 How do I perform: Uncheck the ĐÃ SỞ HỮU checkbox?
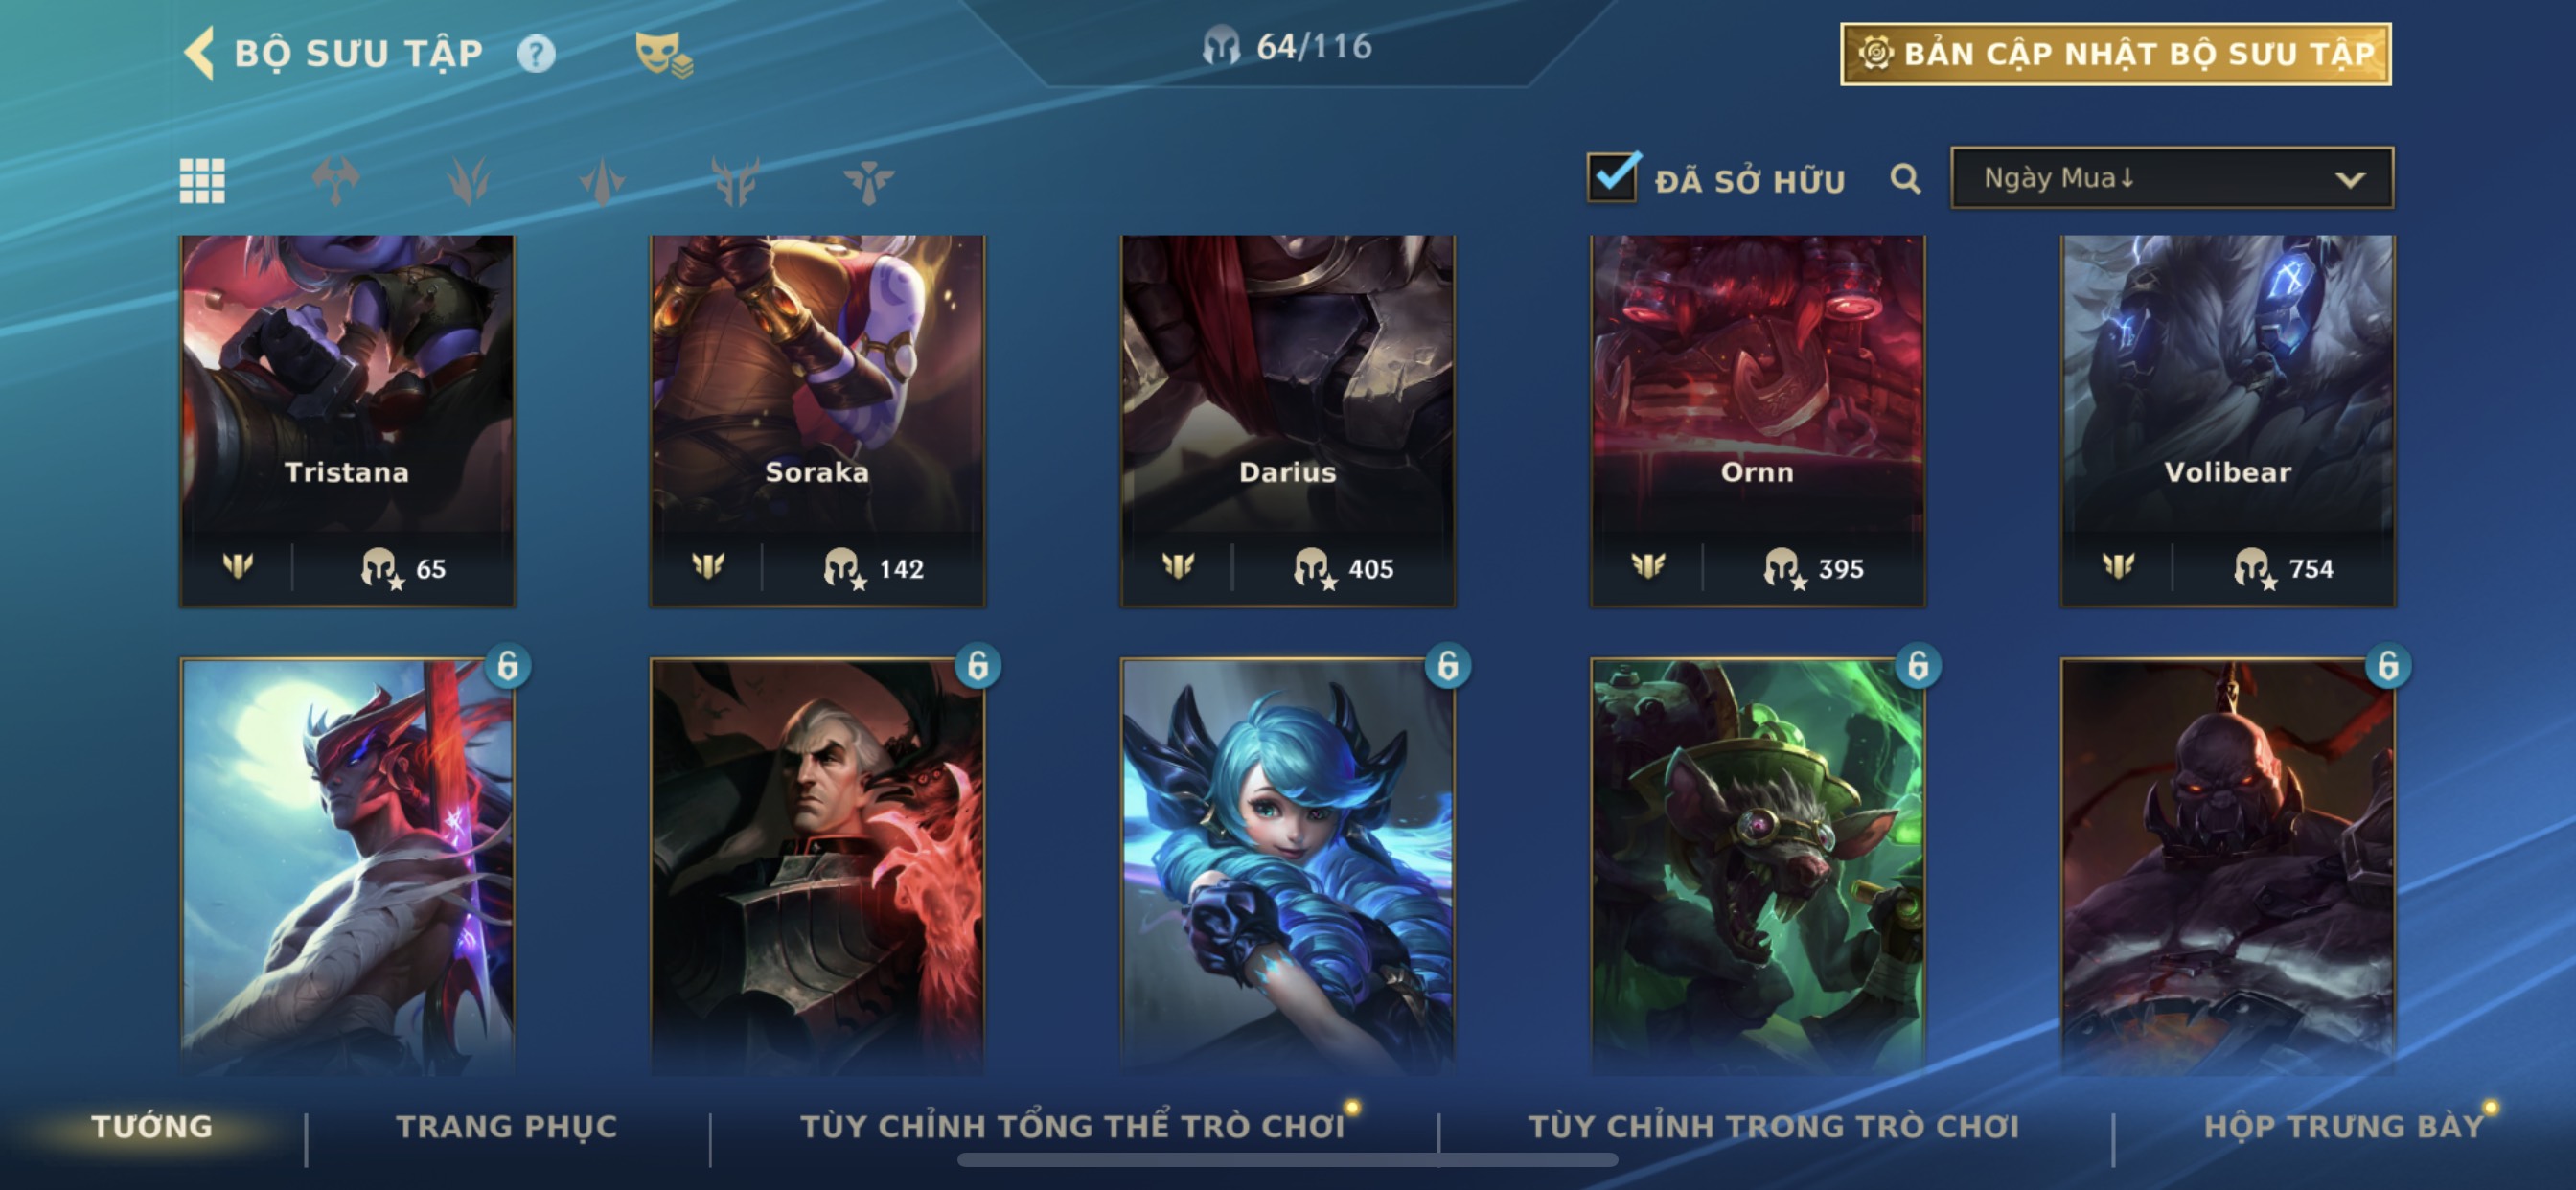coord(1612,177)
